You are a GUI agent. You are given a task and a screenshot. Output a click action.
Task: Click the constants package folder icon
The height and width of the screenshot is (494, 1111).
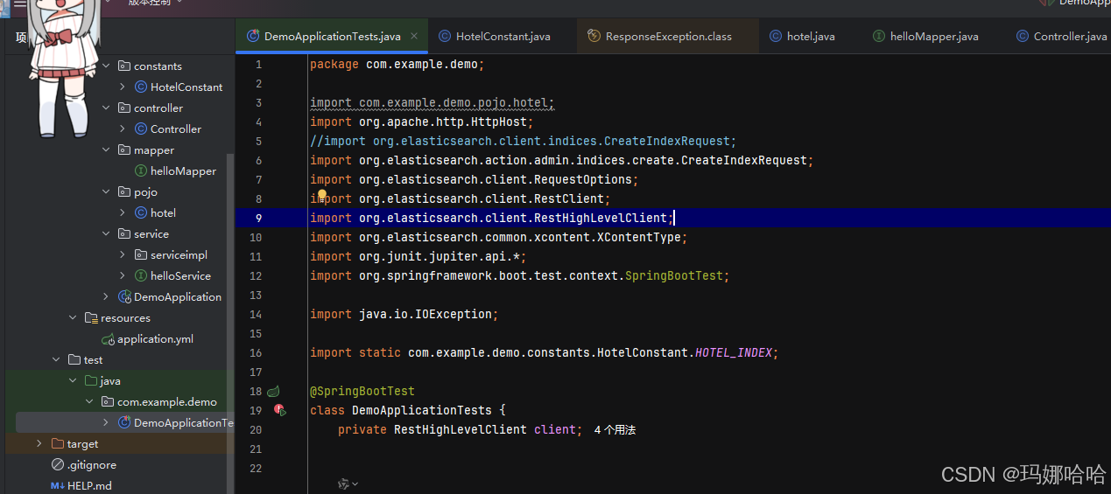(x=124, y=66)
